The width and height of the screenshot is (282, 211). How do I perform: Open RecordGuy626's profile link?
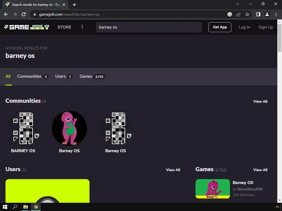click(x=250, y=189)
